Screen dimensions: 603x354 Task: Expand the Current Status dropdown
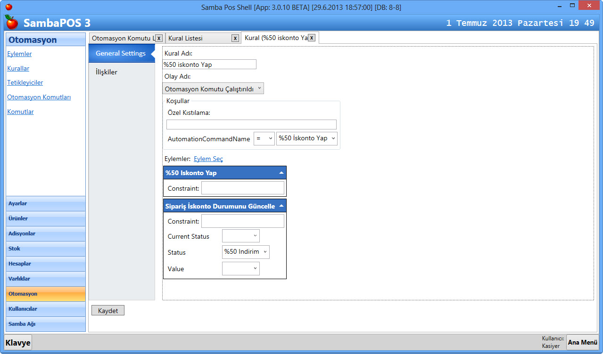click(x=241, y=236)
